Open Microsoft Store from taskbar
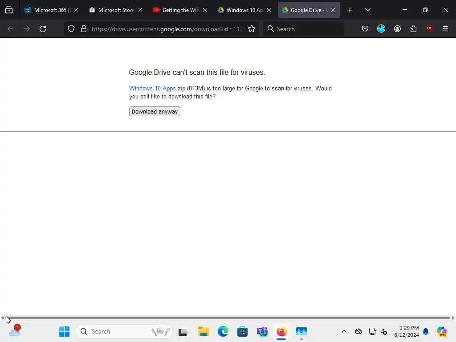456x342 pixels. (x=242, y=331)
